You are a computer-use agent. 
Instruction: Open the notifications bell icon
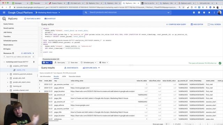pyautogui.click(x=209, y=12)
